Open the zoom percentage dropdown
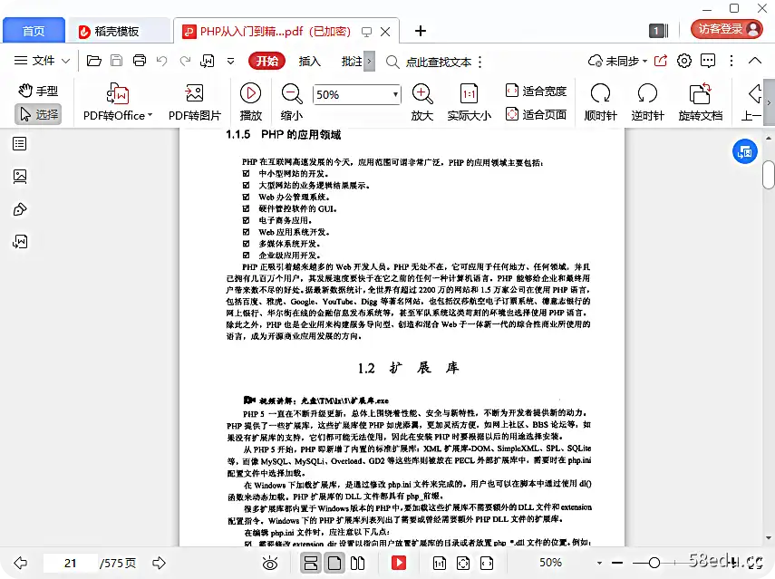Viewport: 775px width, 579px height. point(395,94)
